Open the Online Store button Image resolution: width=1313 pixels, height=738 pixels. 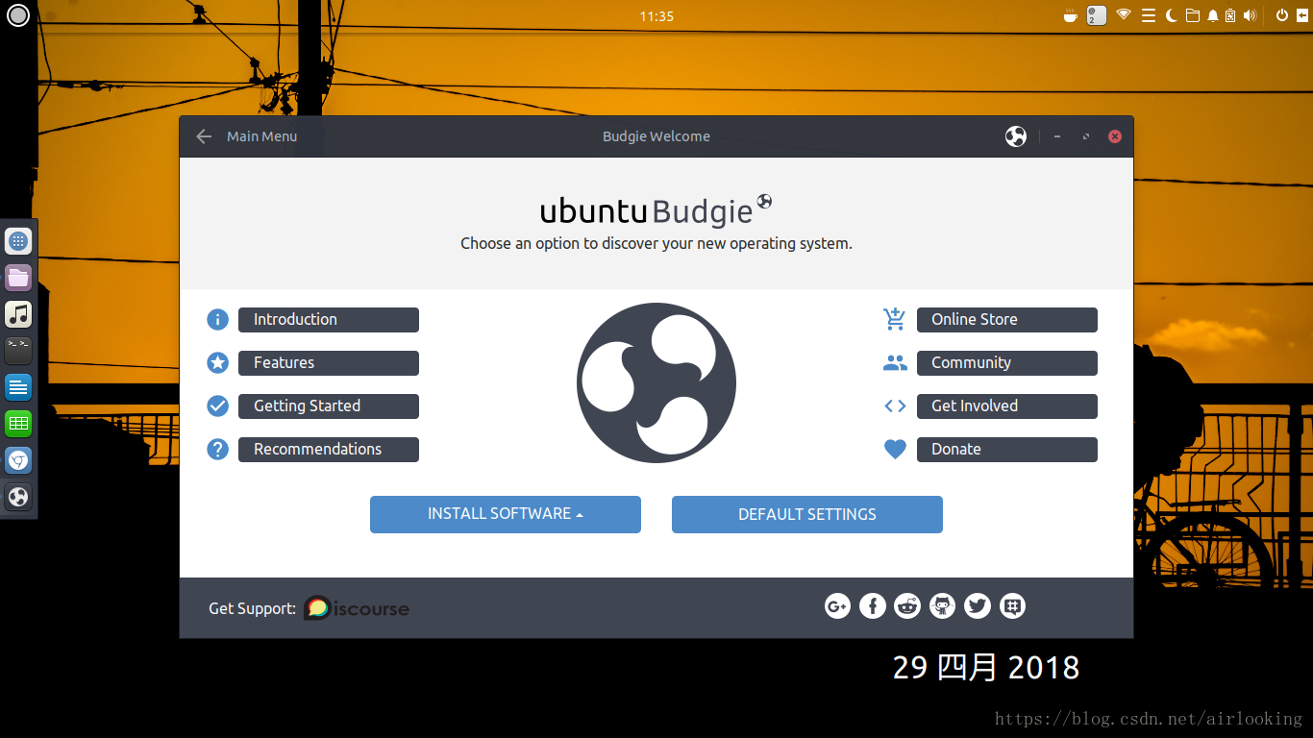point(1007,320)
